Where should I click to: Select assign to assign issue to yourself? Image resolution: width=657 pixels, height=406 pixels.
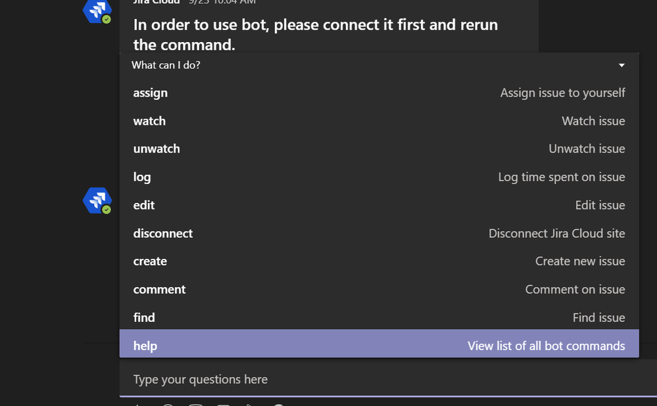(x=151, y=93)
